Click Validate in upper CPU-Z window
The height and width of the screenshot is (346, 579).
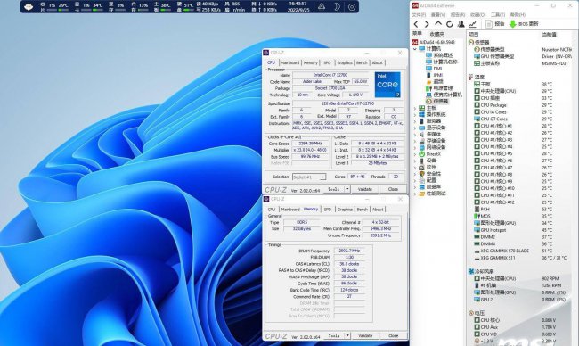click(365, 189)
